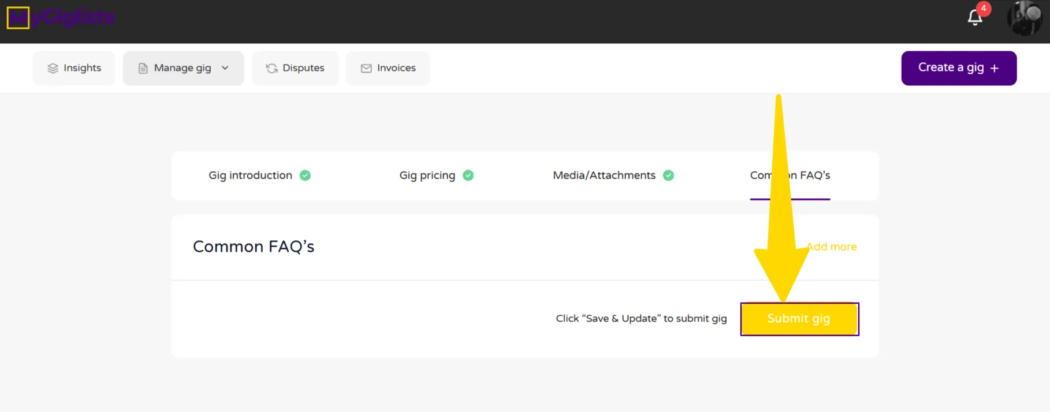Open the notifications bell

(974, 18)
